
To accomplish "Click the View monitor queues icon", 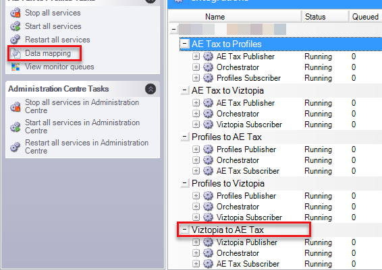I will coord(16,67).
